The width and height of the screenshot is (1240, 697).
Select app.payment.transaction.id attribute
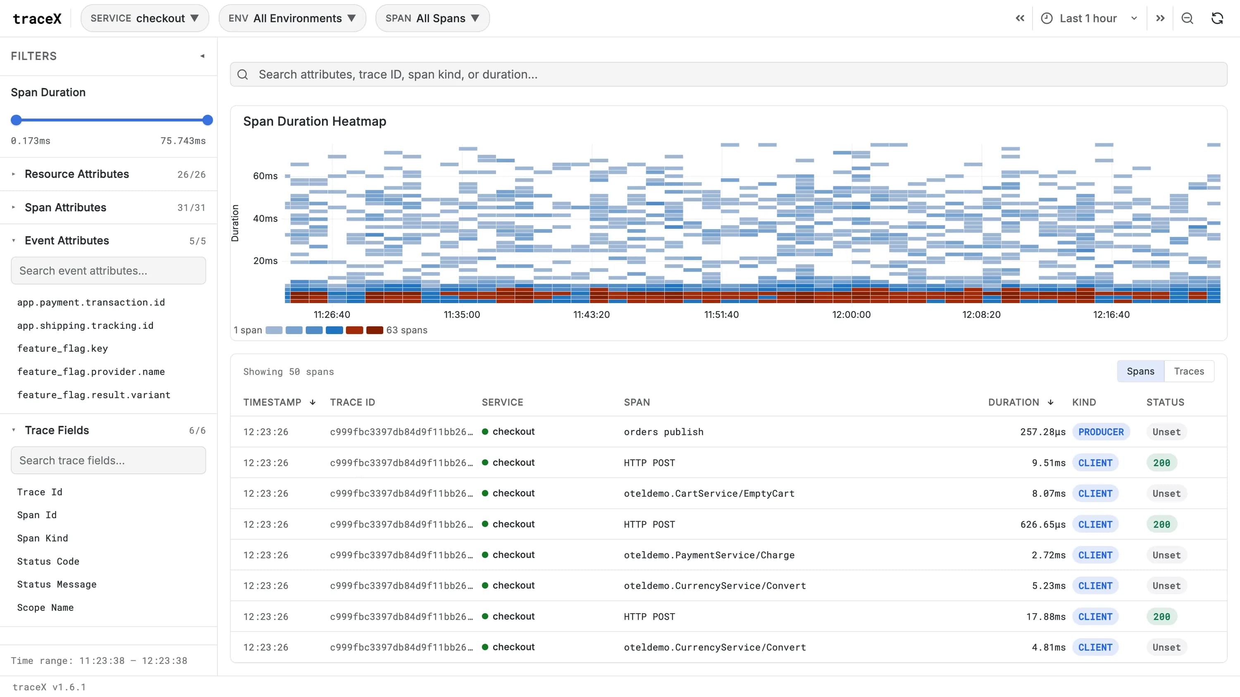click(x=91, y=303)
